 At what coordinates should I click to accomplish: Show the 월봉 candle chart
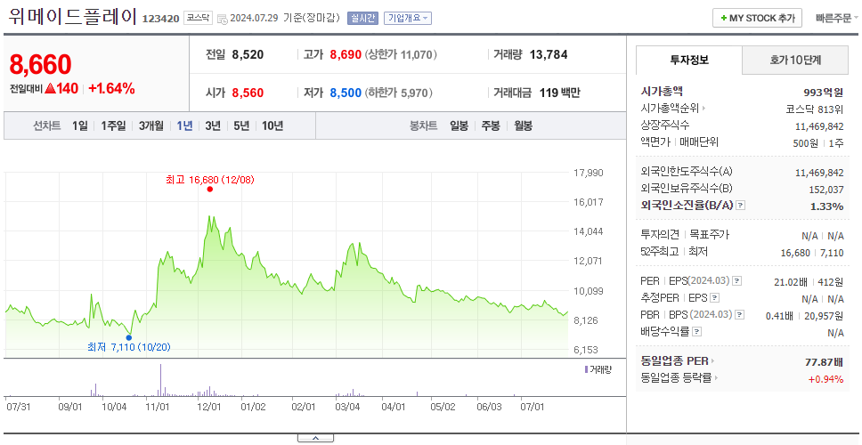point(524,125)
